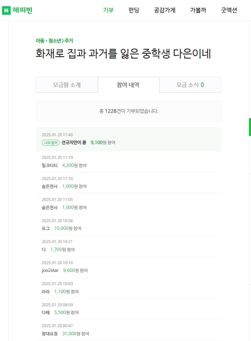Viewport: 251px width, 341px height.
Task: Select the 굿액션 menu item
Action: click(229, 10)
